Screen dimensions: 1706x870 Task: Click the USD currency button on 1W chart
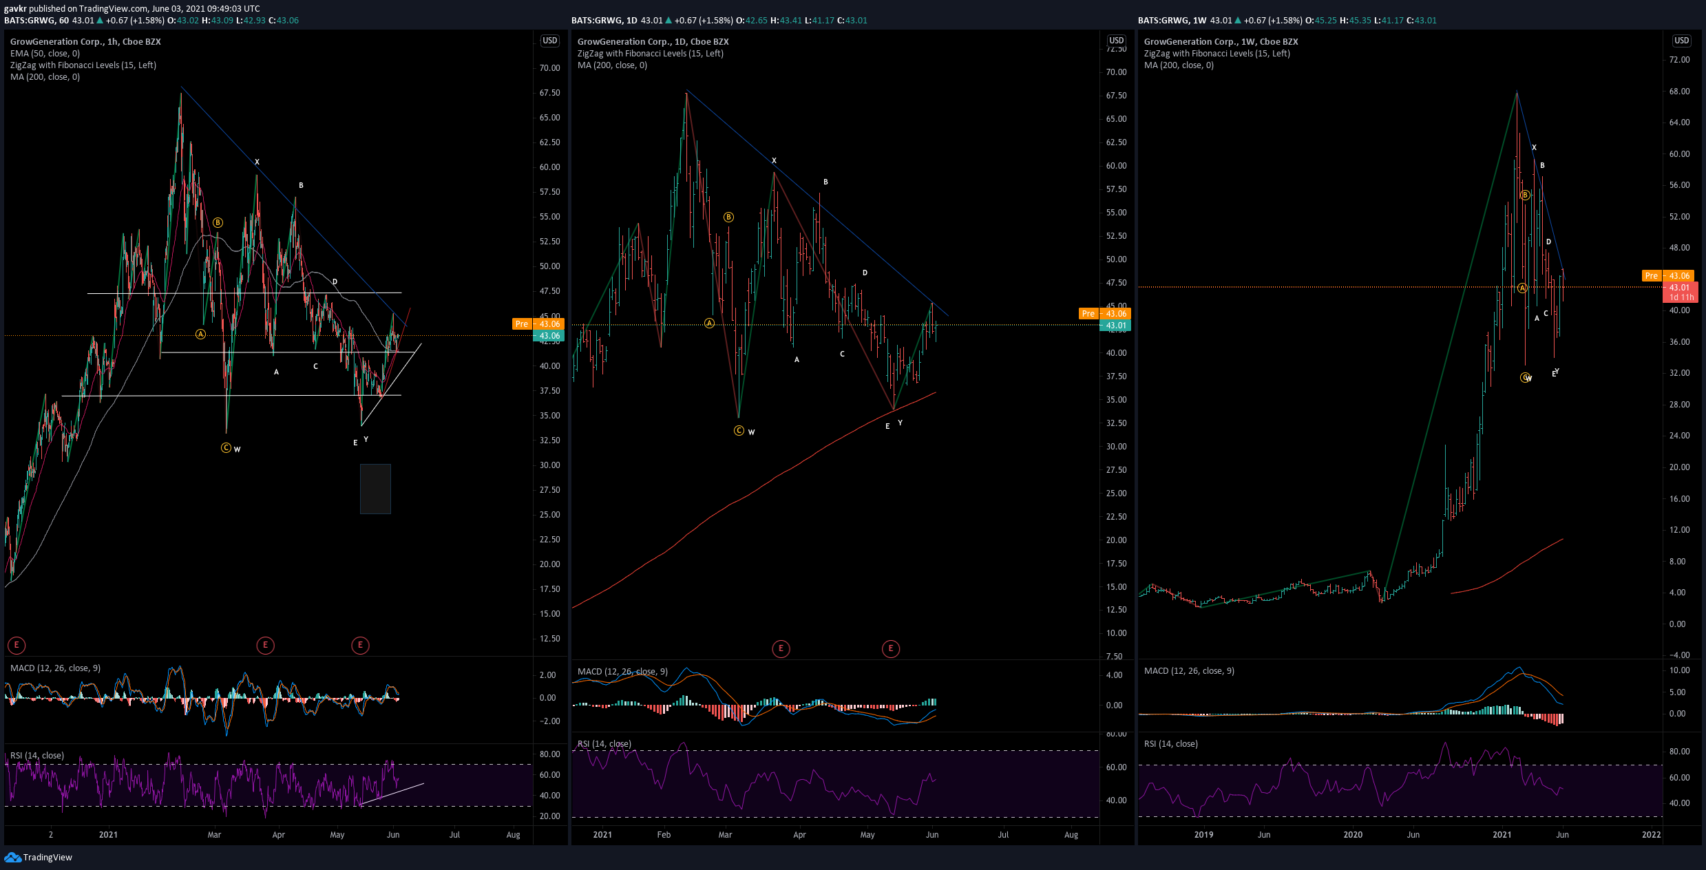coord(1682,41)
